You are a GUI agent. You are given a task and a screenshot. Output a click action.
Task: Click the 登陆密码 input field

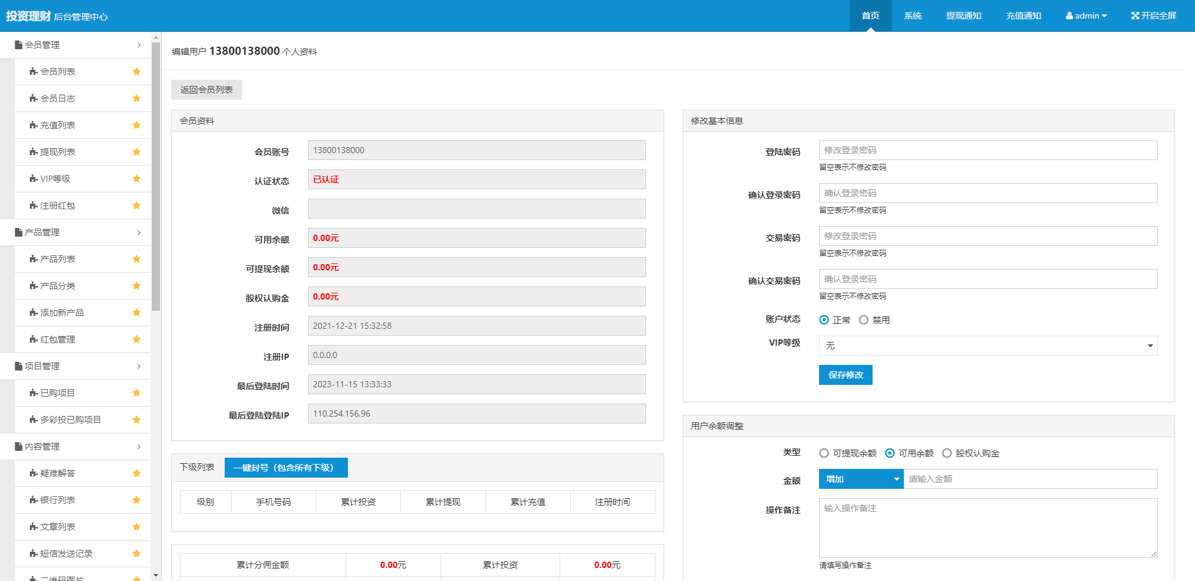(x=988, y=150)
